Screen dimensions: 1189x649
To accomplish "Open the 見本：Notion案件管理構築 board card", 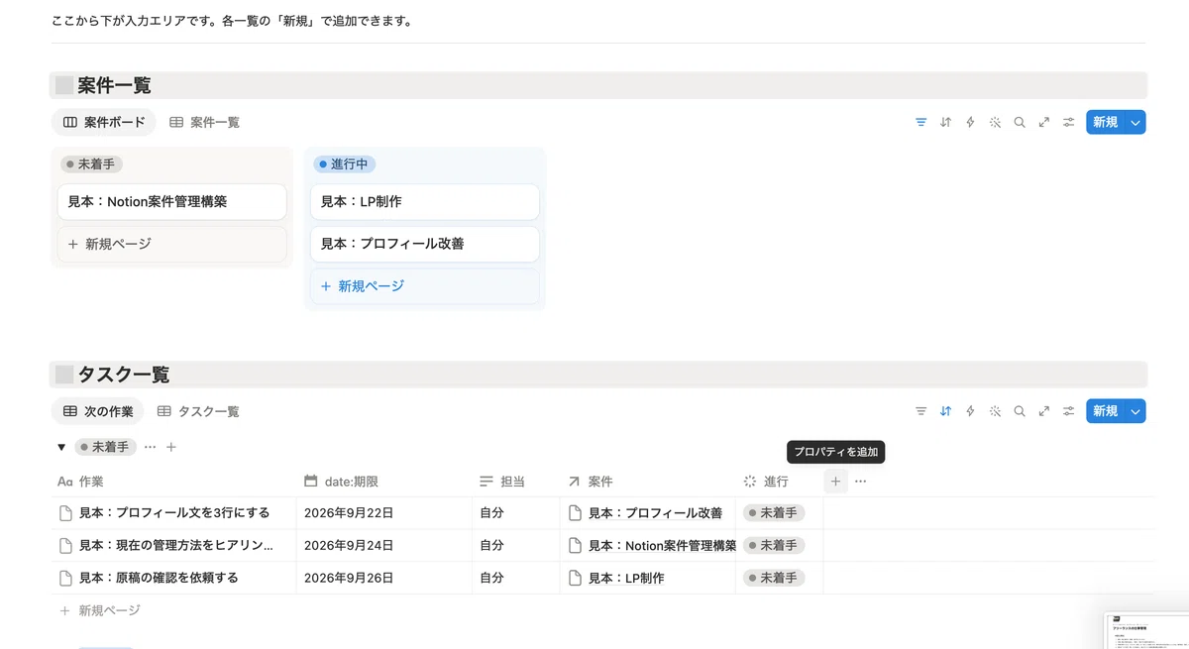I will (172, 201).
